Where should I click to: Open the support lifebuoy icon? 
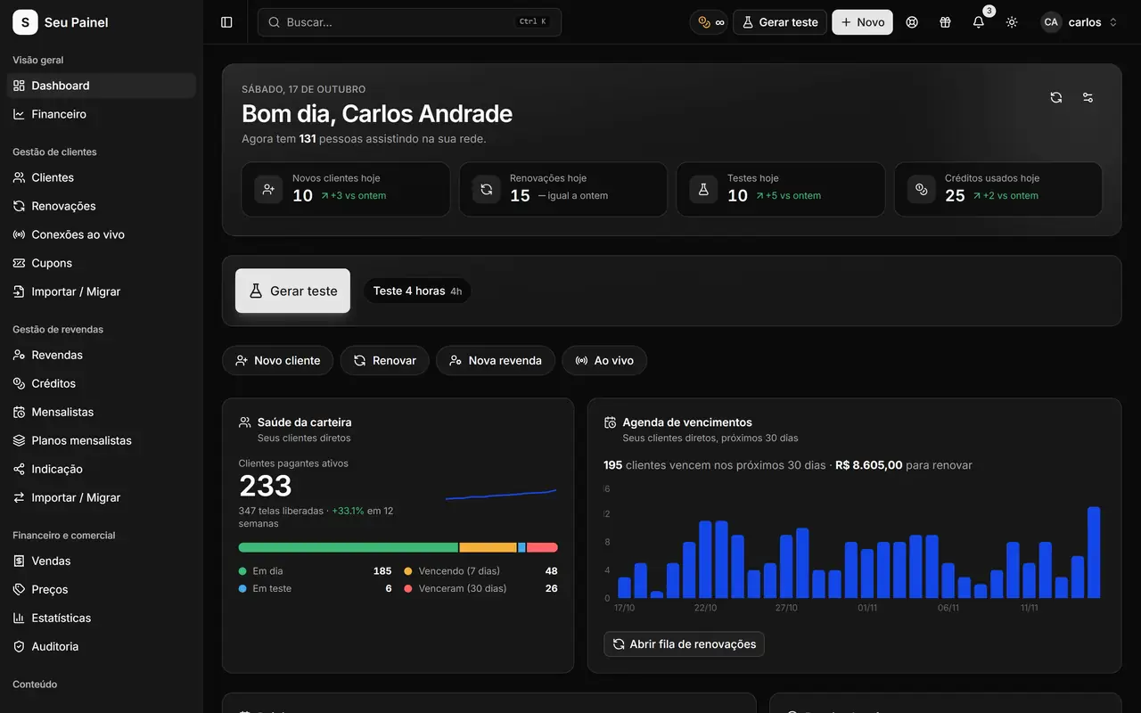(x=912, y=22)
